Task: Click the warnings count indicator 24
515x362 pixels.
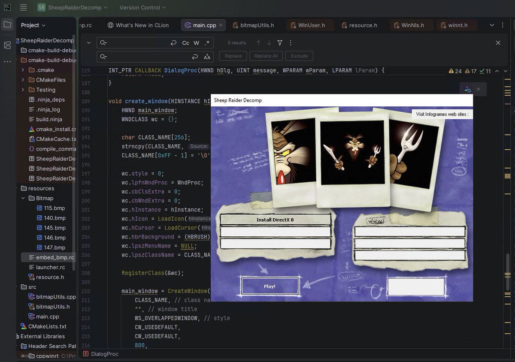Action: click(x=455, y=71)
